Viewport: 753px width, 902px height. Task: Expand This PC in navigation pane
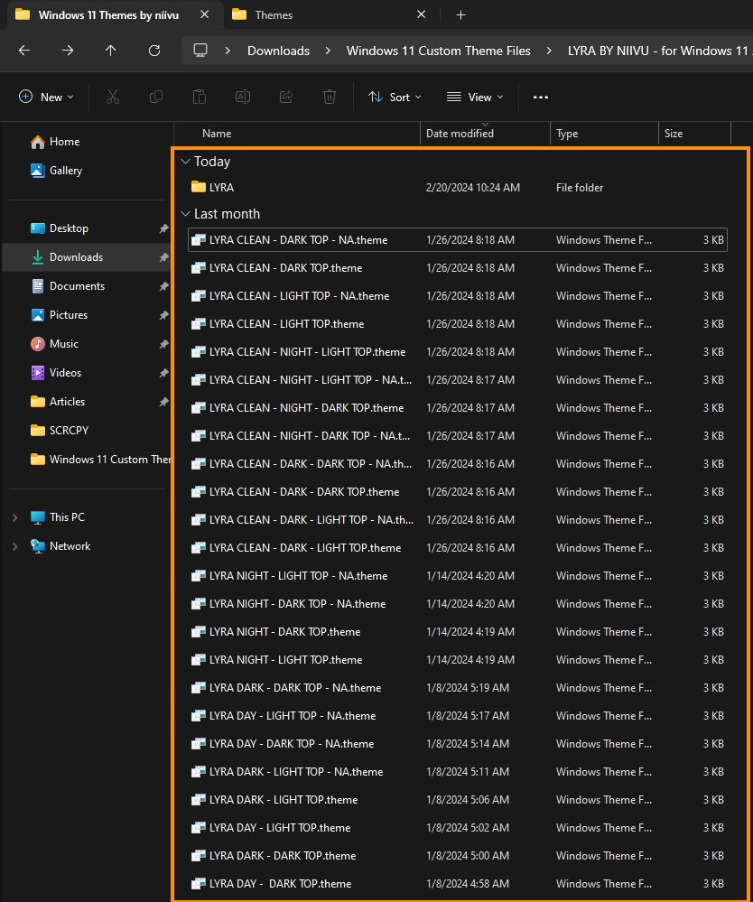click(15, 517)
